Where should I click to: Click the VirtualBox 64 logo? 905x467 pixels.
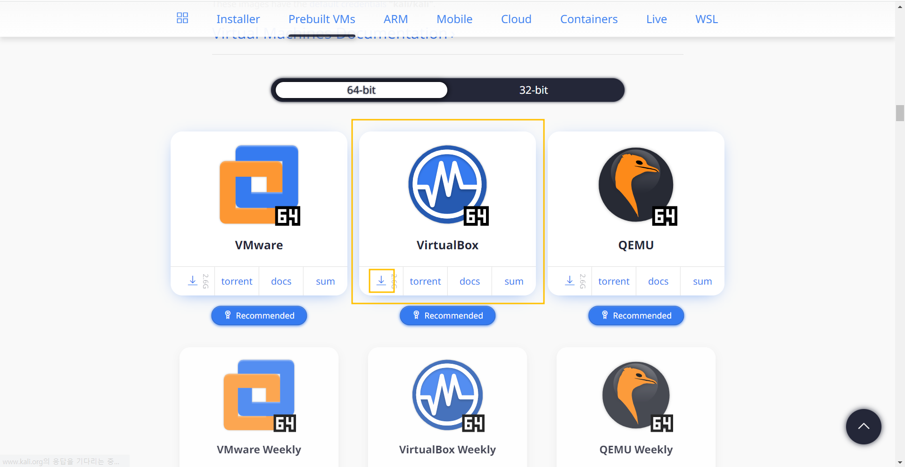pos(448,185)
